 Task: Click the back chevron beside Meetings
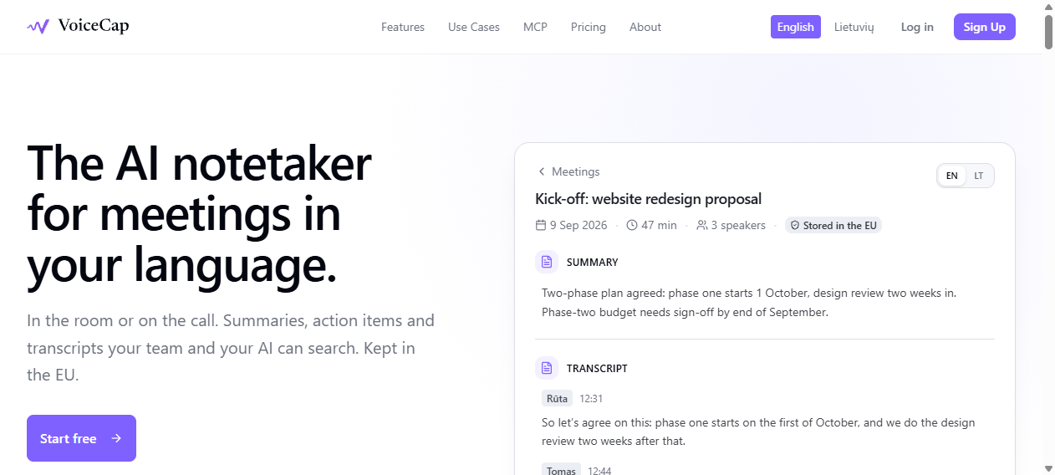tap(542, 171)
